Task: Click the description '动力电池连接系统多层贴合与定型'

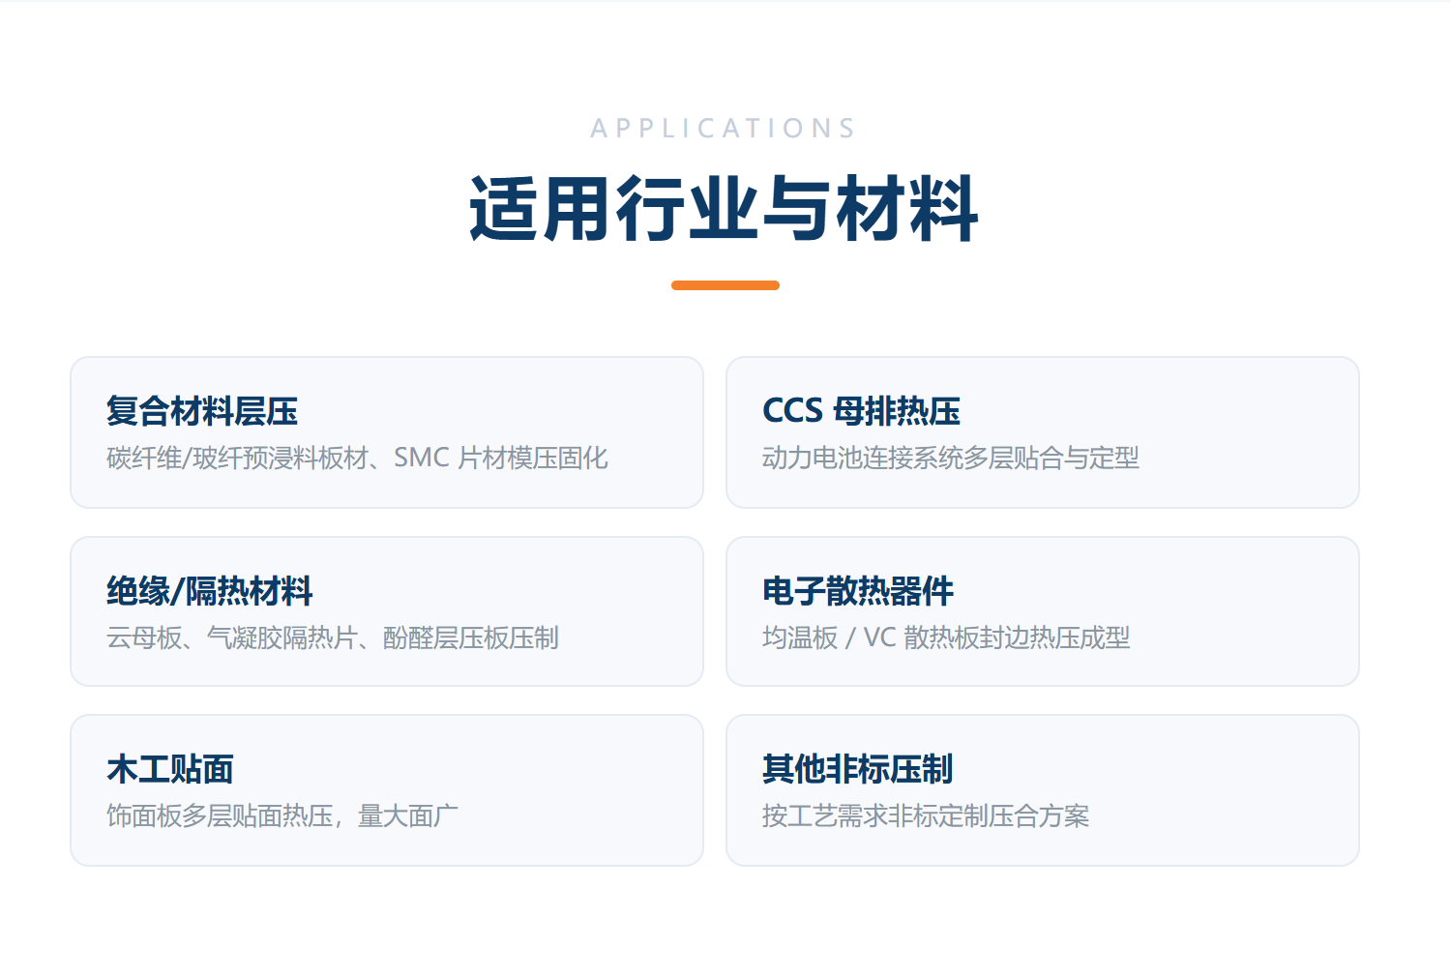Action: tap(951, 458)
